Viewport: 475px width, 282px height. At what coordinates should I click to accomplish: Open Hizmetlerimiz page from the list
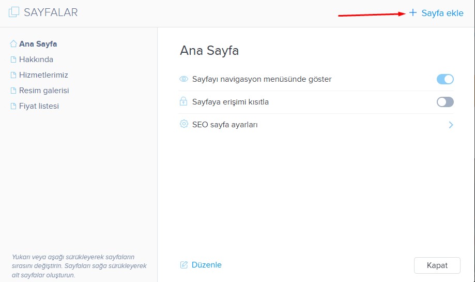(43, 75)
